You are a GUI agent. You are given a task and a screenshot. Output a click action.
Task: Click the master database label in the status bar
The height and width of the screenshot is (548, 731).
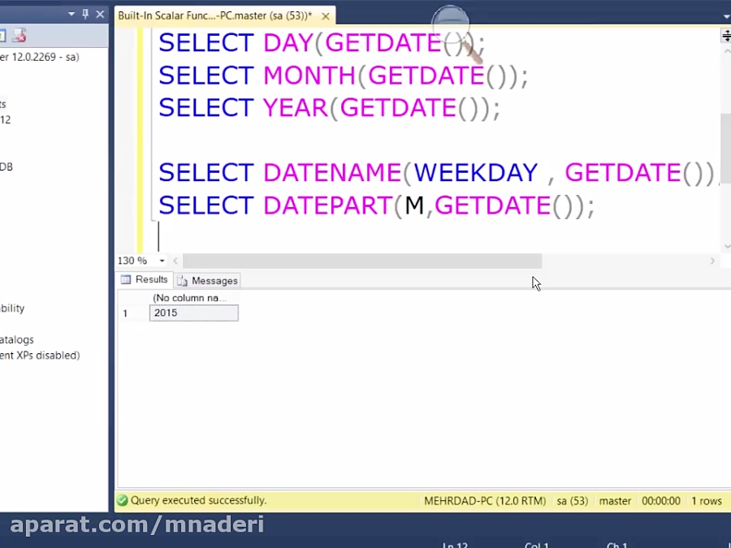[x=615, y=501]
